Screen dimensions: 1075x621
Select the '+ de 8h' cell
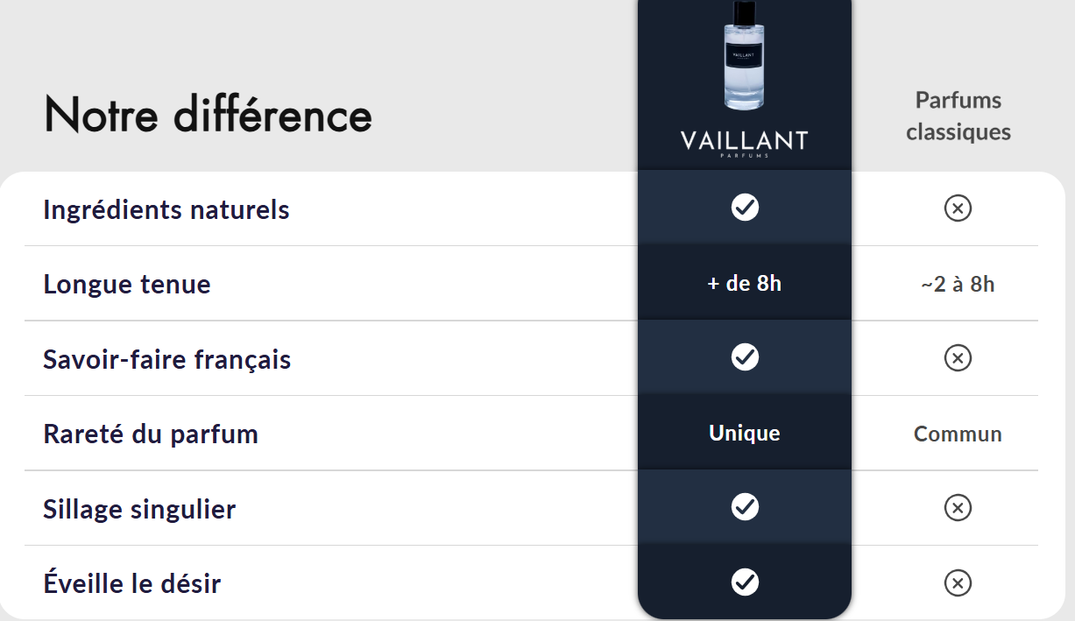745,284
